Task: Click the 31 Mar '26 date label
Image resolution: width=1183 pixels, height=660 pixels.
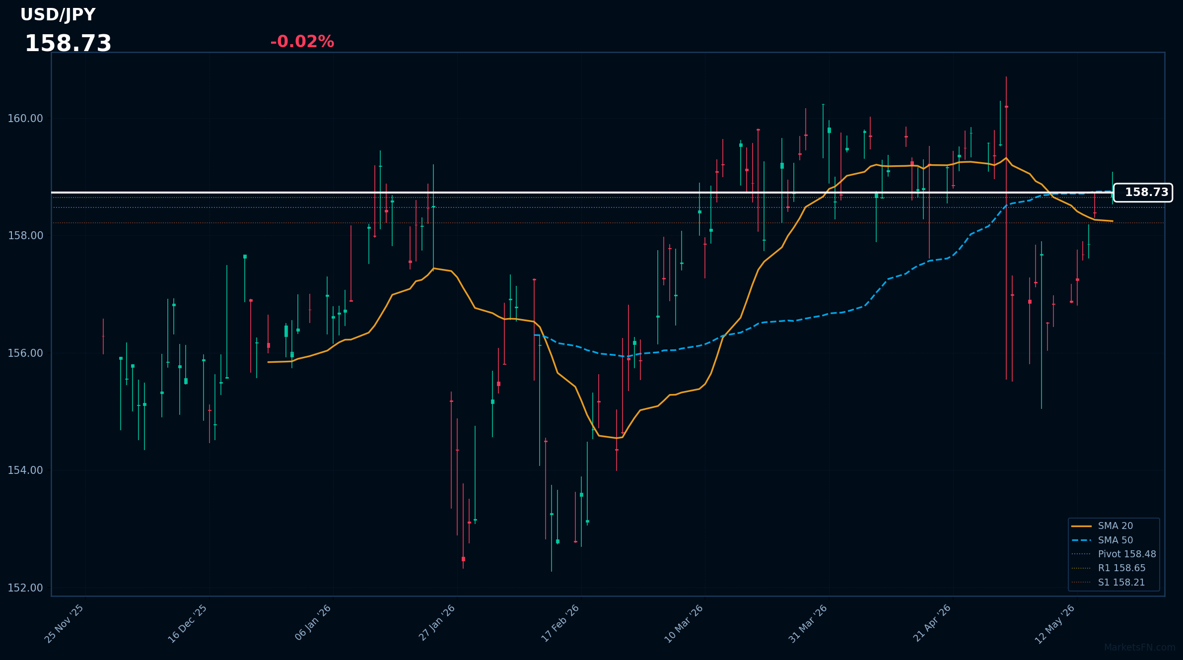Action: coord(808,623)
